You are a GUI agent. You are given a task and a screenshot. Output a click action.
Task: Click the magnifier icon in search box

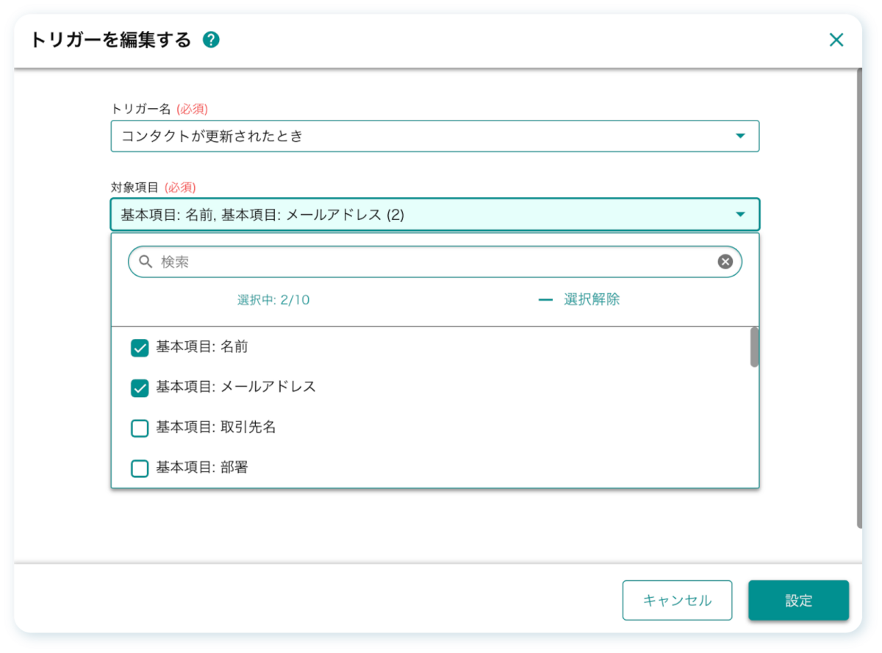click(x=146, y=262)
